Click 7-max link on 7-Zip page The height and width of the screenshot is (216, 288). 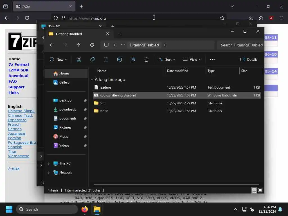pyautogui.click(x=13, y=168)
